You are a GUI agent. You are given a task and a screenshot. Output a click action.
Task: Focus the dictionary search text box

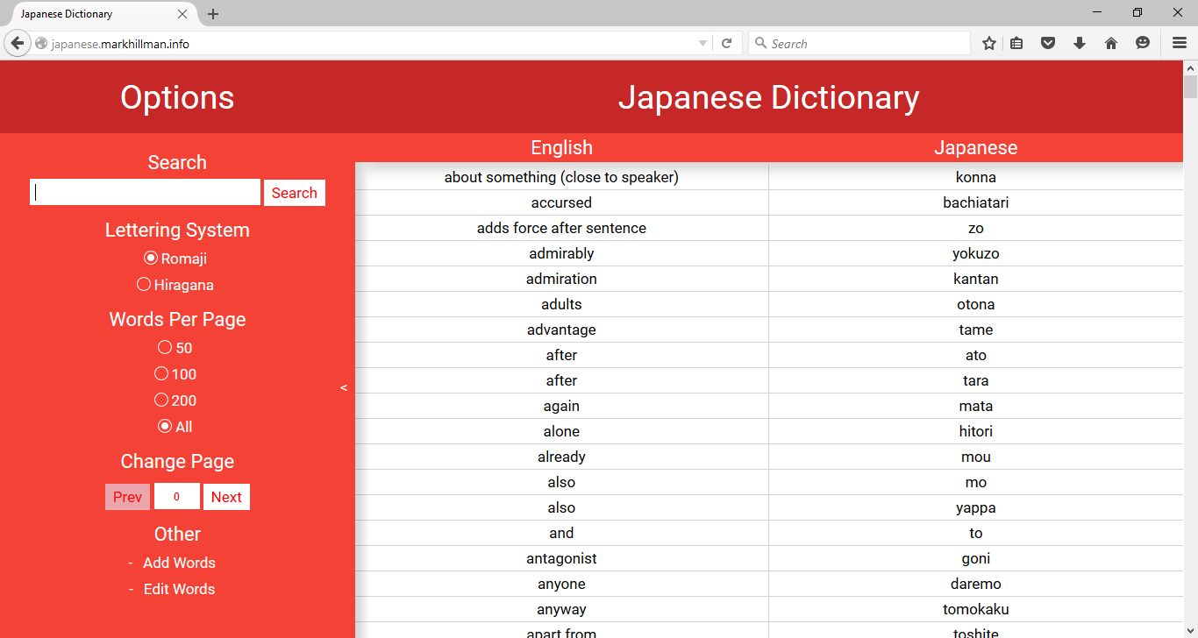(145, 193)
